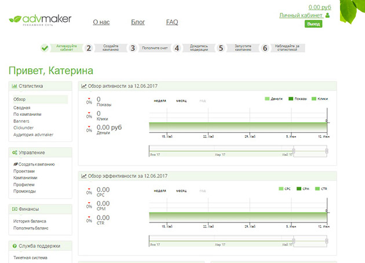Click step 3 Пополните счет in the progress bar
The width and height of the screenshot is (365, 263).
pyautogui.click(x=150, y=48)
